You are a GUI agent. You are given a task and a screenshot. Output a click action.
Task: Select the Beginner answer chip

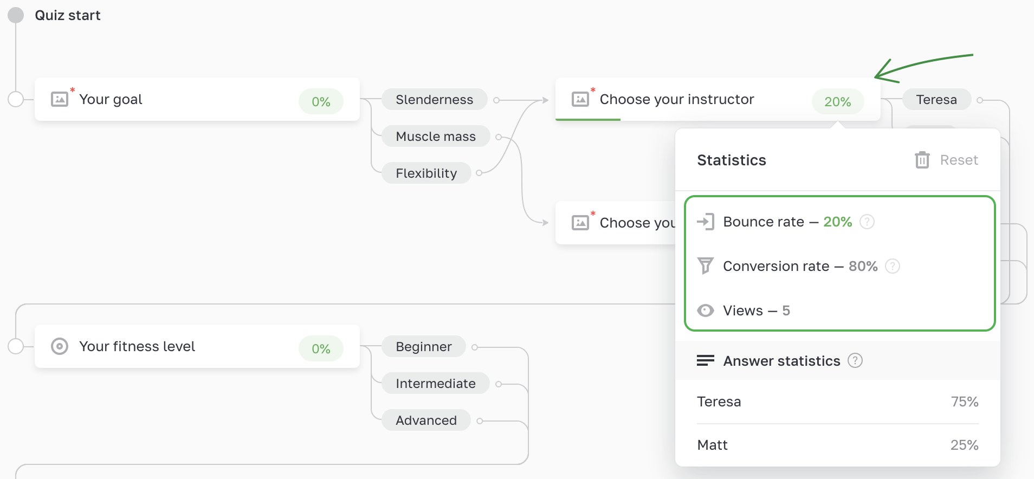click(423, 347)
